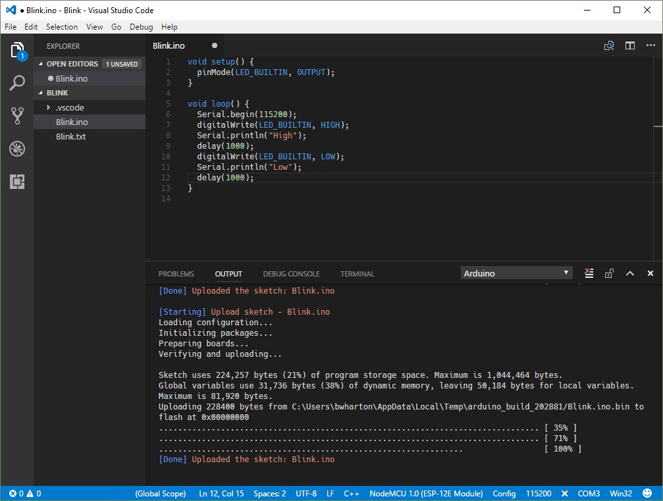Open the output channel dropdown showing Arduino
Screen dimensions: 663x501
click(x=516, y=273)
